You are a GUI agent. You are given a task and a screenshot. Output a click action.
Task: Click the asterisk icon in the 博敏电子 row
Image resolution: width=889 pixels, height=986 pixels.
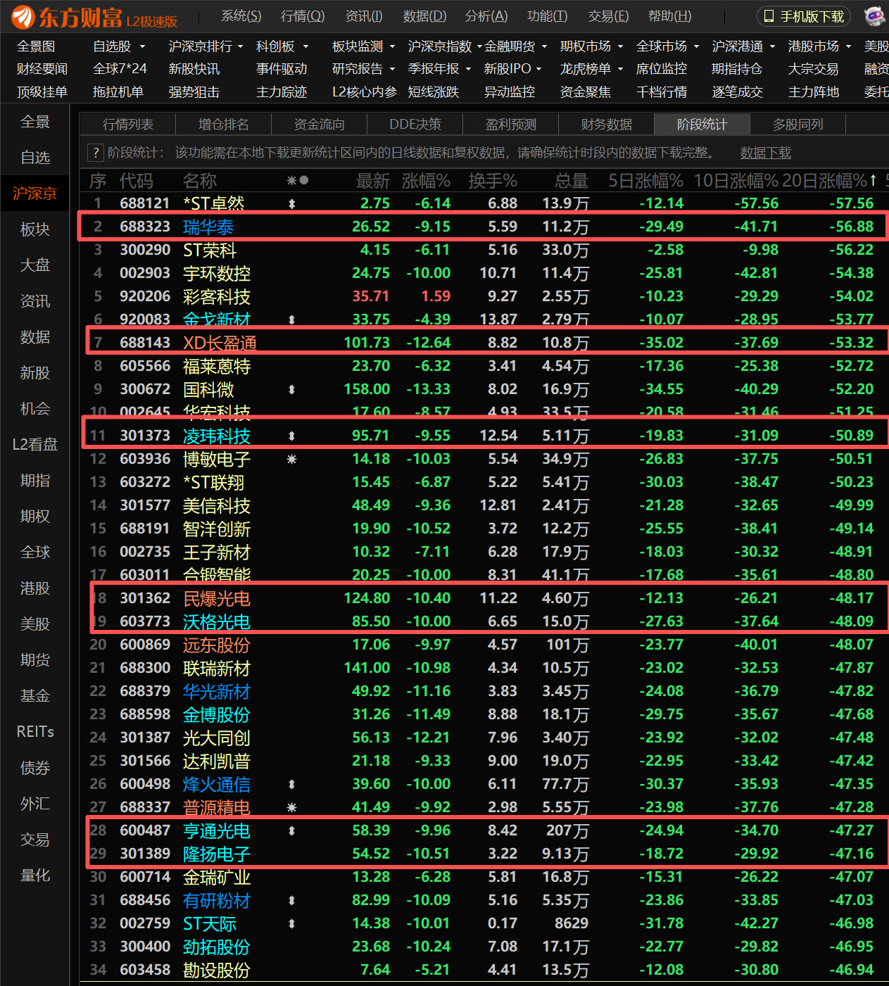tap(292, 460)
